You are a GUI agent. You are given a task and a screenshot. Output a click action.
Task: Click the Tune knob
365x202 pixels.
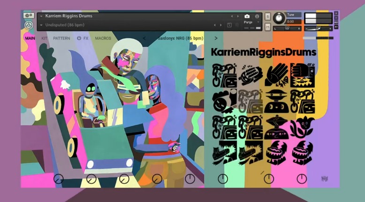tap(279, 18)
